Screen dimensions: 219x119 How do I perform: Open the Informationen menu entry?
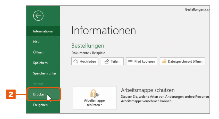(43, 31)
